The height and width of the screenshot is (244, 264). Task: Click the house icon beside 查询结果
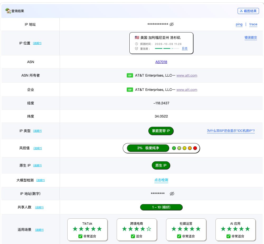point(8,11)
